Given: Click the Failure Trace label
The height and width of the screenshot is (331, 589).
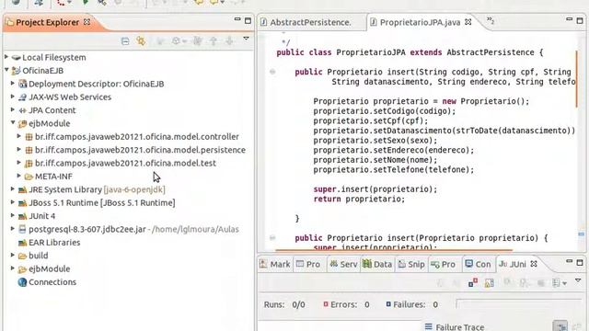Looking at the screenshot, I should click(x=460, y=326).
